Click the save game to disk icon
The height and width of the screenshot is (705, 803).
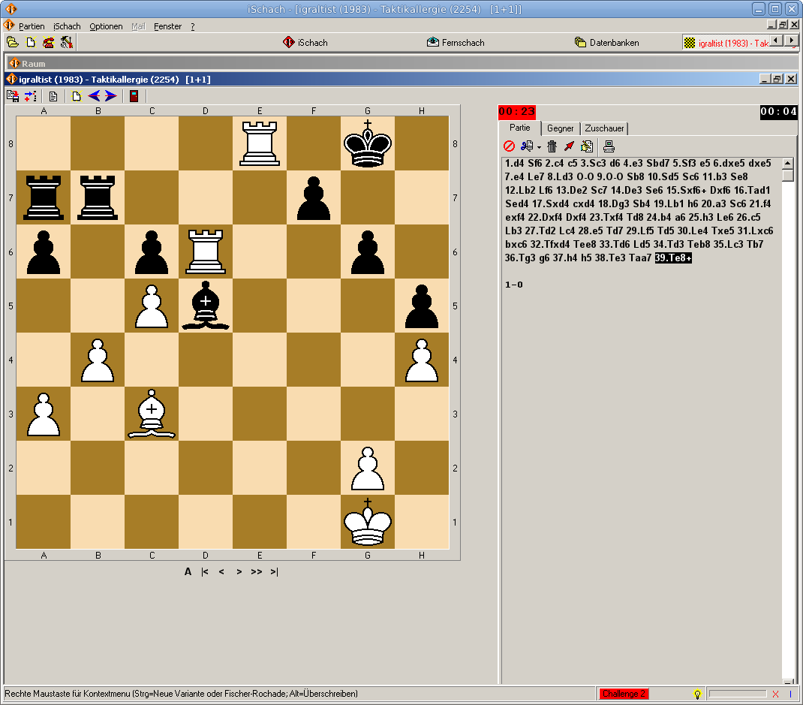click(13, 96)
